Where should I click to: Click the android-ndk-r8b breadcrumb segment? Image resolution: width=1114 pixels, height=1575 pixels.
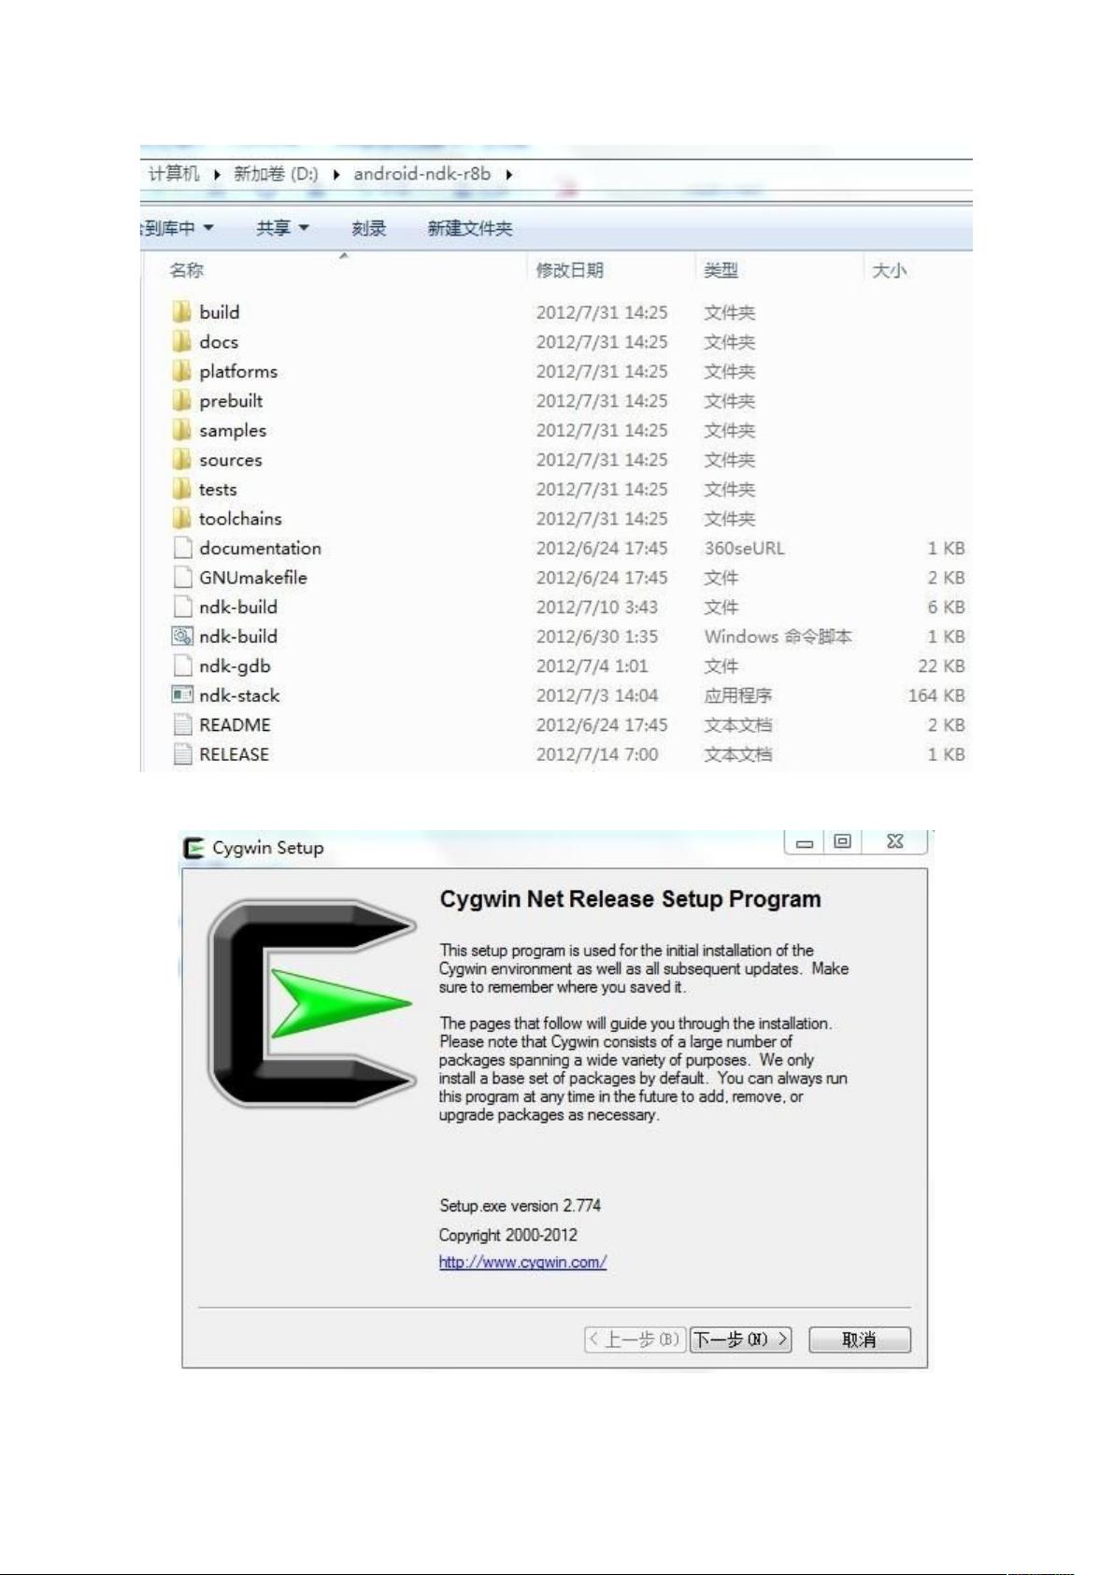(421, 173)
